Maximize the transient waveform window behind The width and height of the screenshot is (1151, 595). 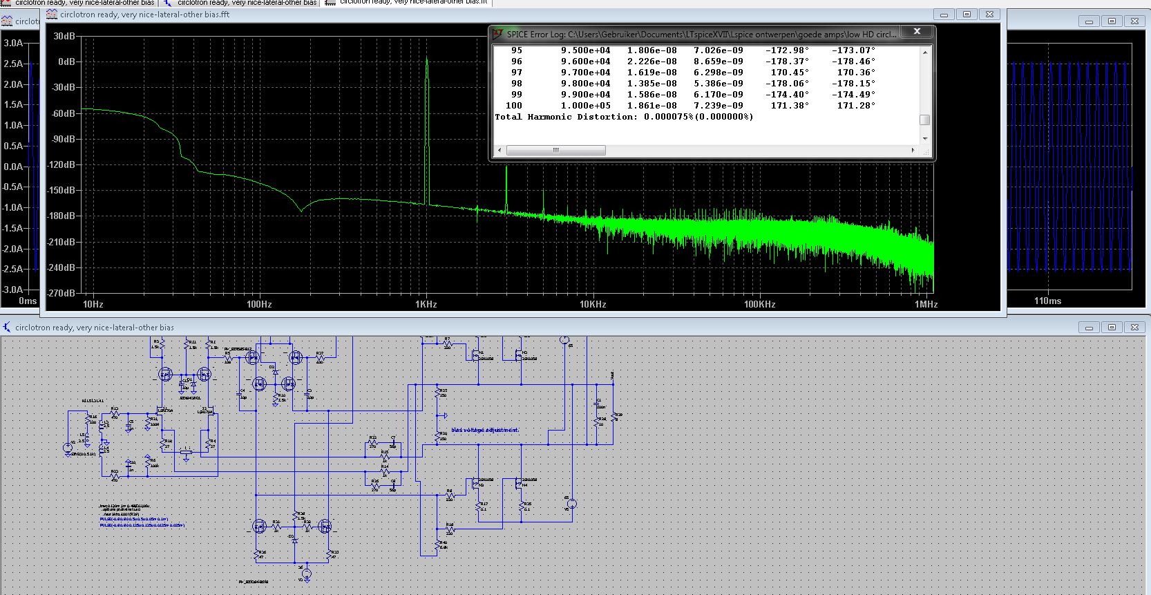click(x=1112, y=21)
